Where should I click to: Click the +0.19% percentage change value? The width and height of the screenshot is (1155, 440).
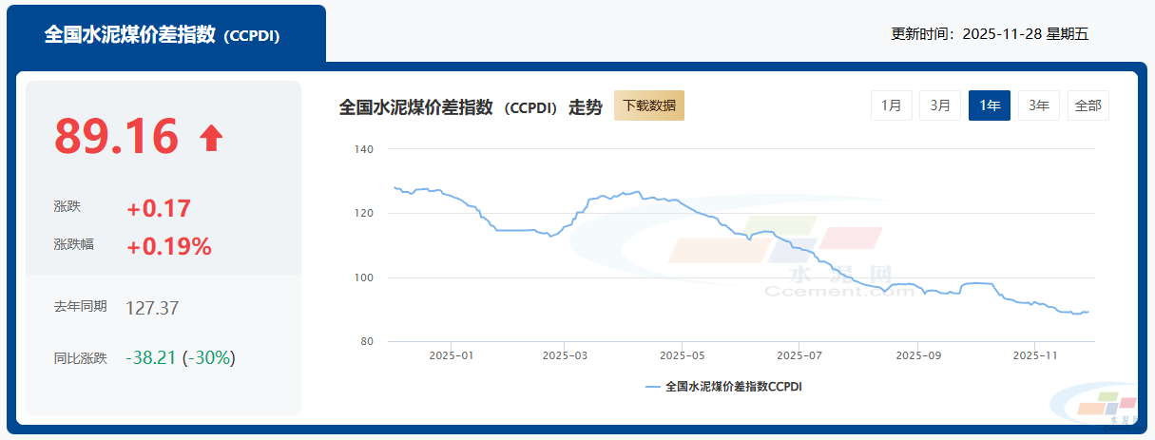pyautogui.click(x=169, y=247)
